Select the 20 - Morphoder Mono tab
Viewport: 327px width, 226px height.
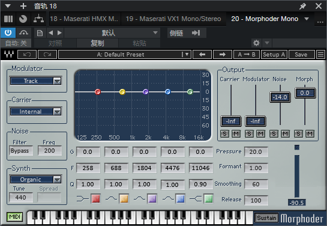[x=265, y=19]
